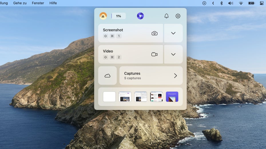The image size is (266, 149).
Task: Start video recording with camcorder icon
Action: click(x=154, y=54)
